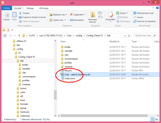
Task: Open the Déplacer vers dropdown
Action: coord(58,15)
